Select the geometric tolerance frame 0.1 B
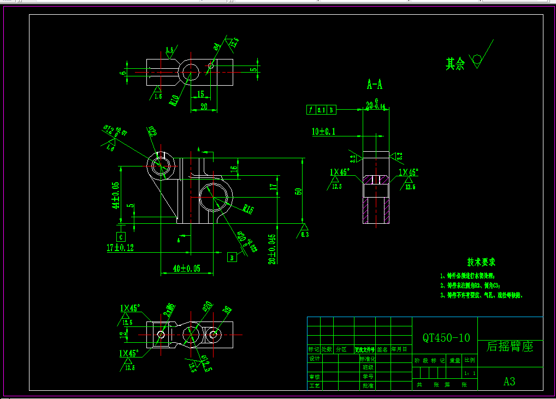Screen dimensions: 556x399 point(321,110)
